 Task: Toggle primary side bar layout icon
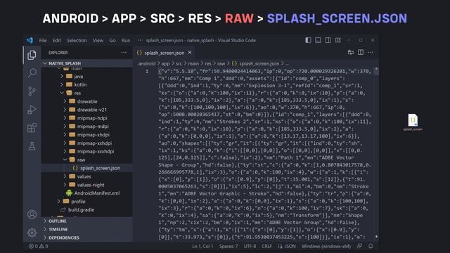coord(308,40)
